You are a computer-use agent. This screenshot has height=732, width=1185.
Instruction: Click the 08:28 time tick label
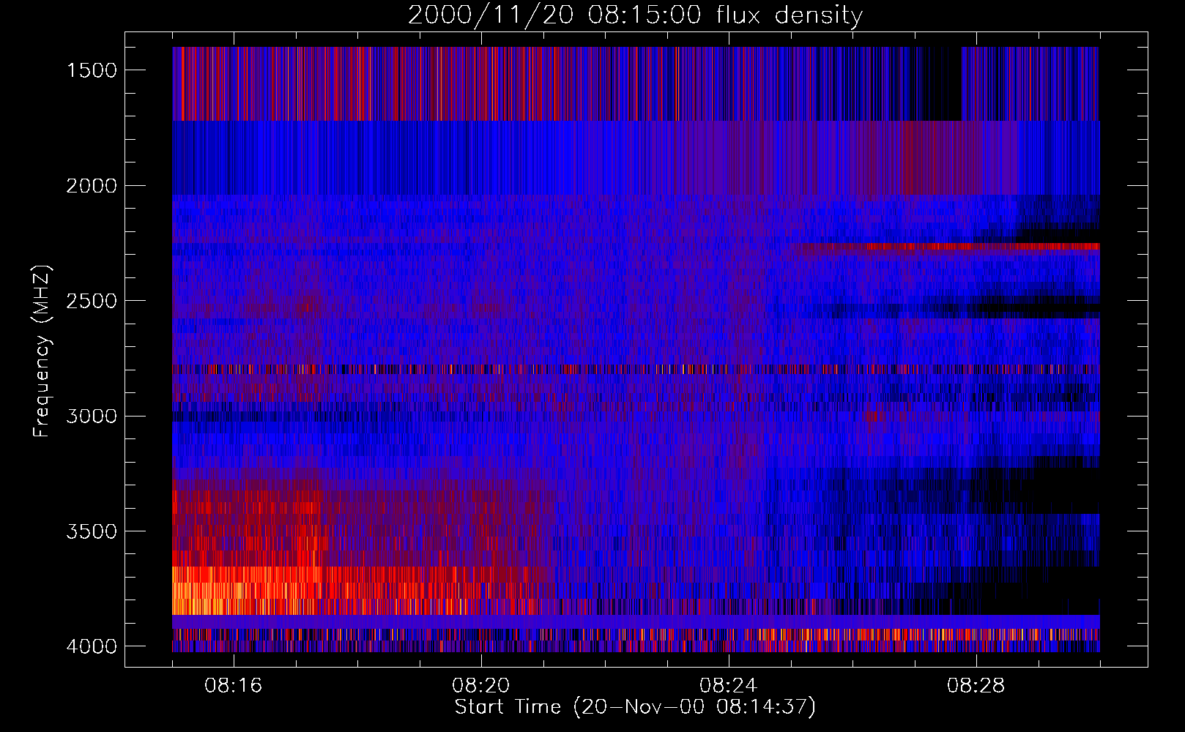point(976,686)
